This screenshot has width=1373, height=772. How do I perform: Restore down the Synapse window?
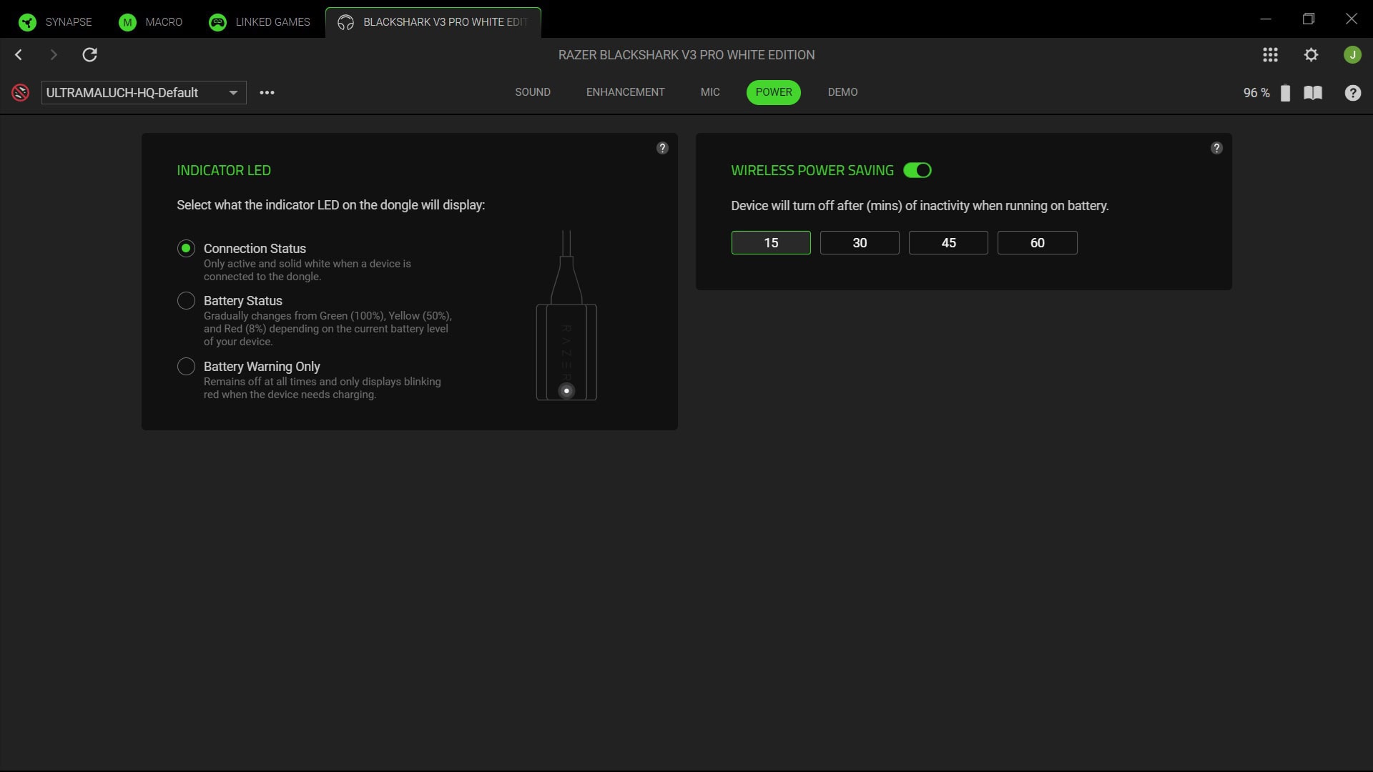click(1309, 19)
